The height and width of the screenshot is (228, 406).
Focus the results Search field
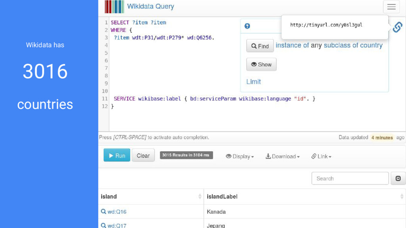(350, 179)
